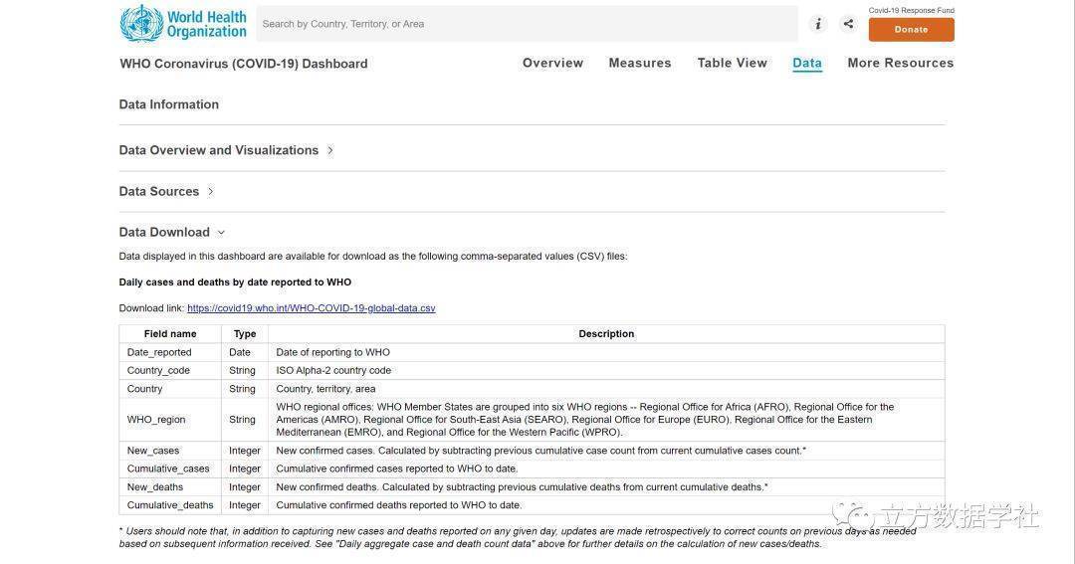Go to the Table View tab
The image size is (1075, 564).
pyautogui.click(x=732, y=63)
